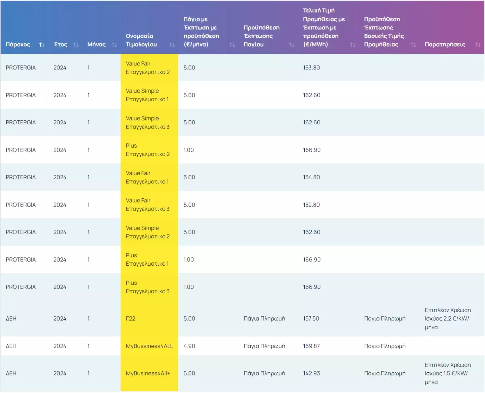The height and width of the screenshot is (393, 485).
Task: Click the 142.93 final price cell
Action: click(x=311, y=374)
